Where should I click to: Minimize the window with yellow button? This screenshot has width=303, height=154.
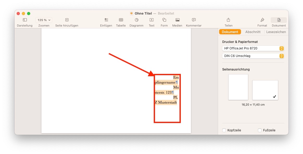pyautogui.click(x=23, y=14)
